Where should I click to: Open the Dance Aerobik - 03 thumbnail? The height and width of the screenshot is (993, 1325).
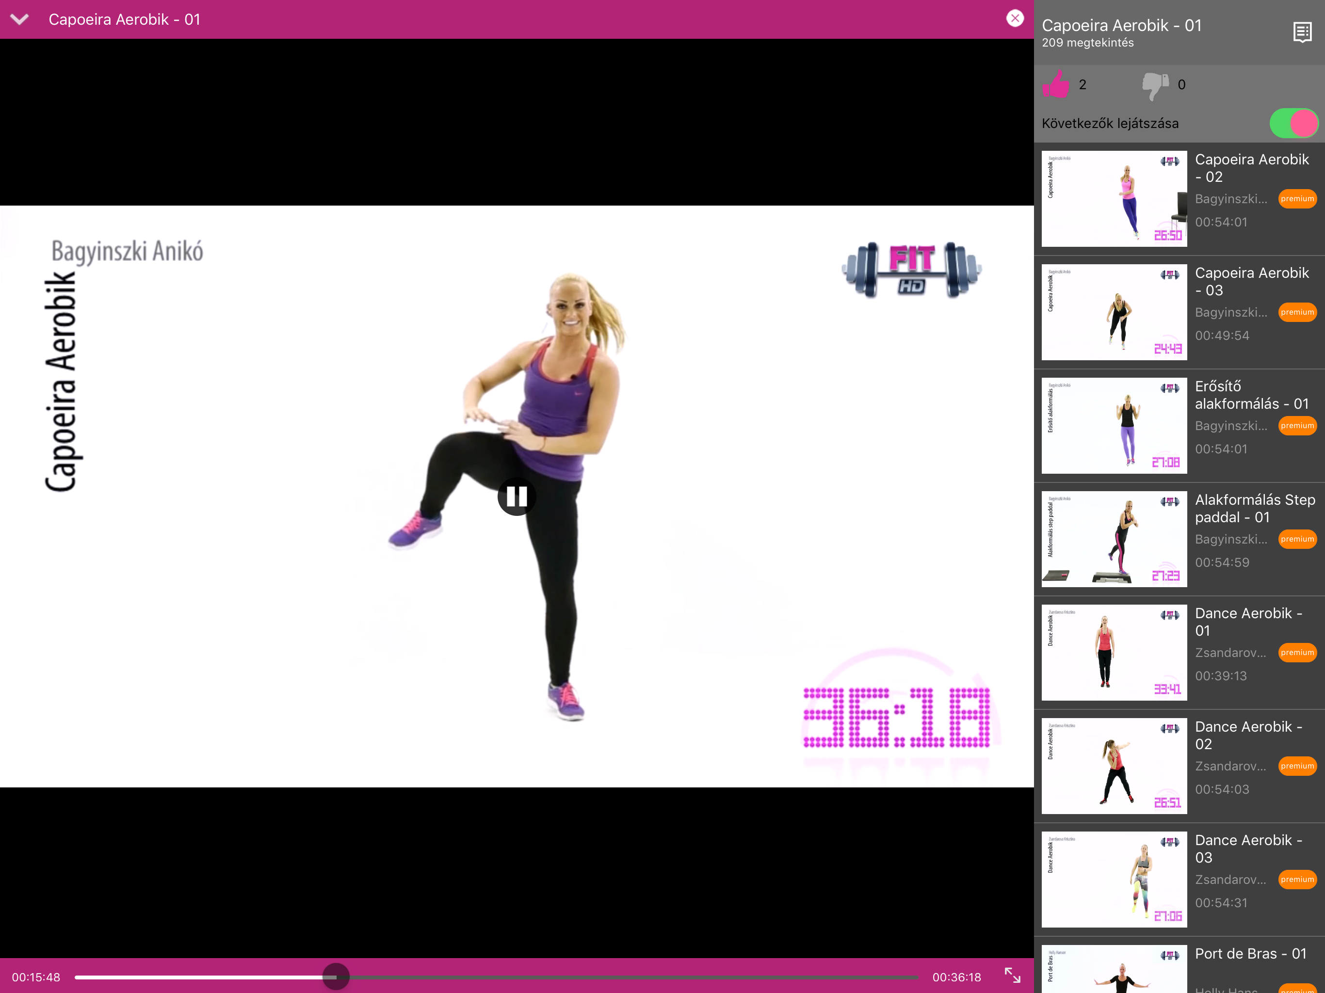coord(1114,880)
